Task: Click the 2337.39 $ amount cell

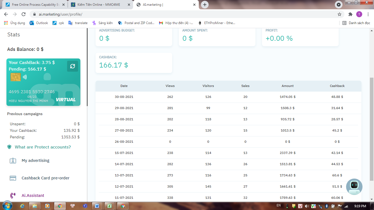Action: 287,153
